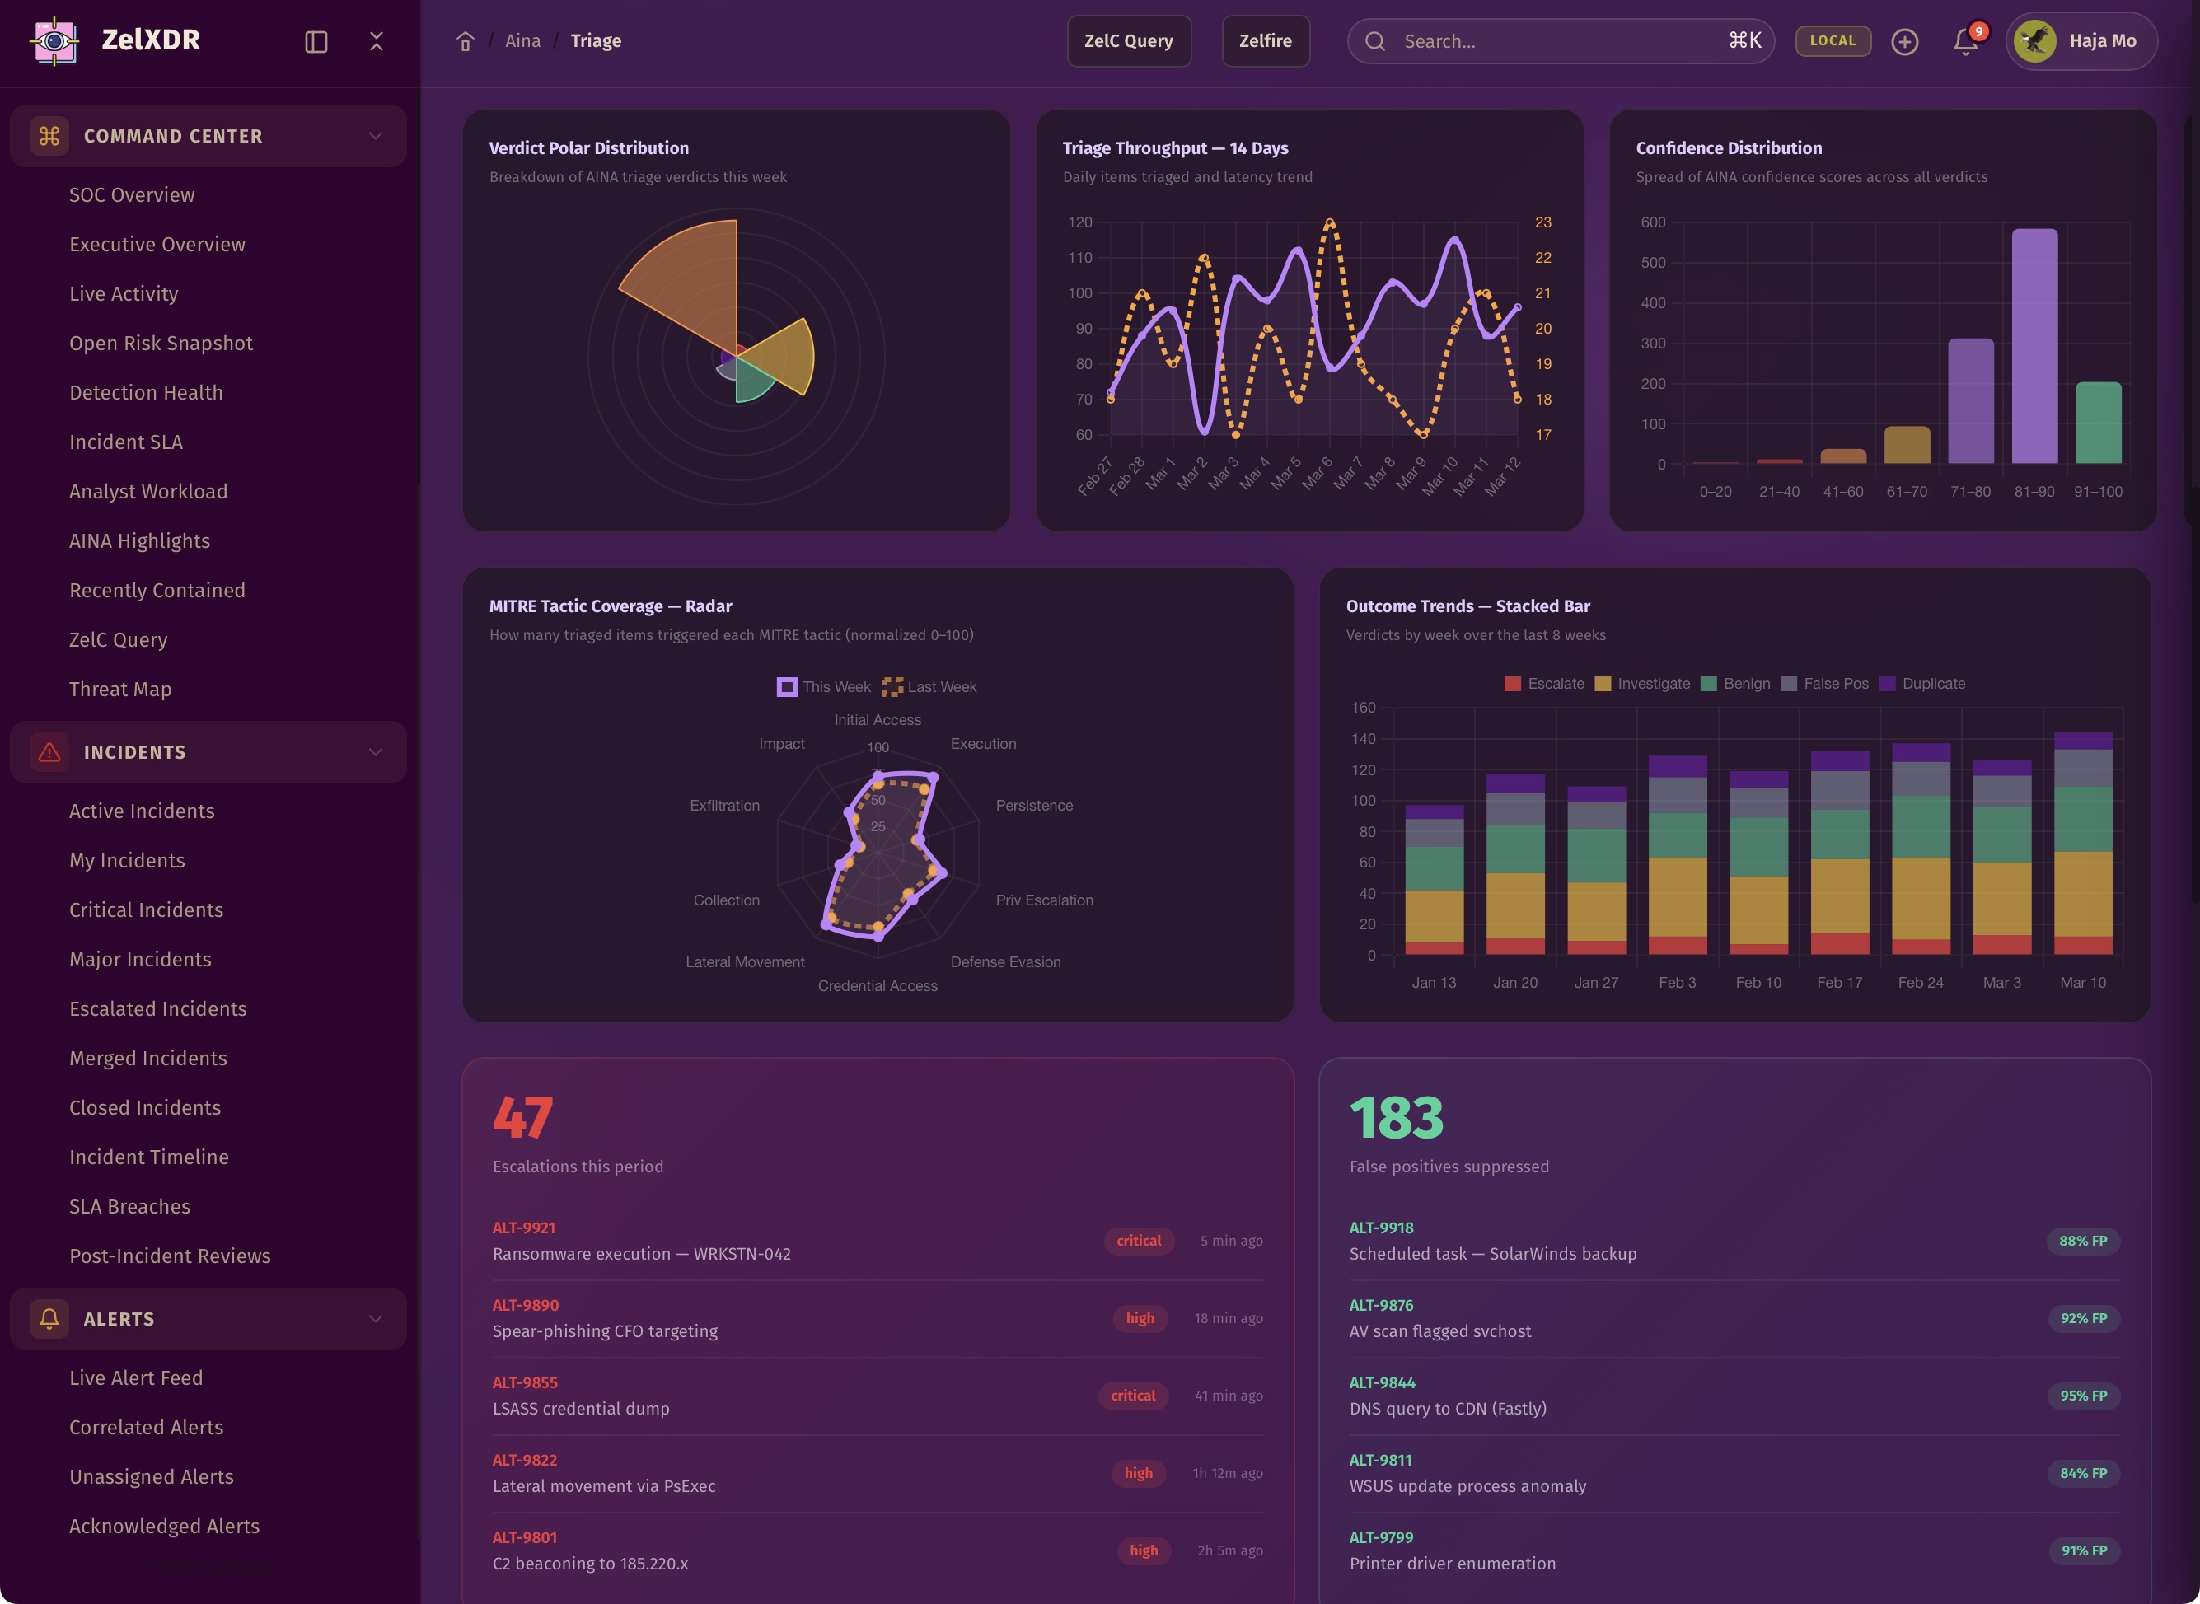Click the Zelfire button
The width and height of the screenshot is (2200, 1604).
[1264, 41]
